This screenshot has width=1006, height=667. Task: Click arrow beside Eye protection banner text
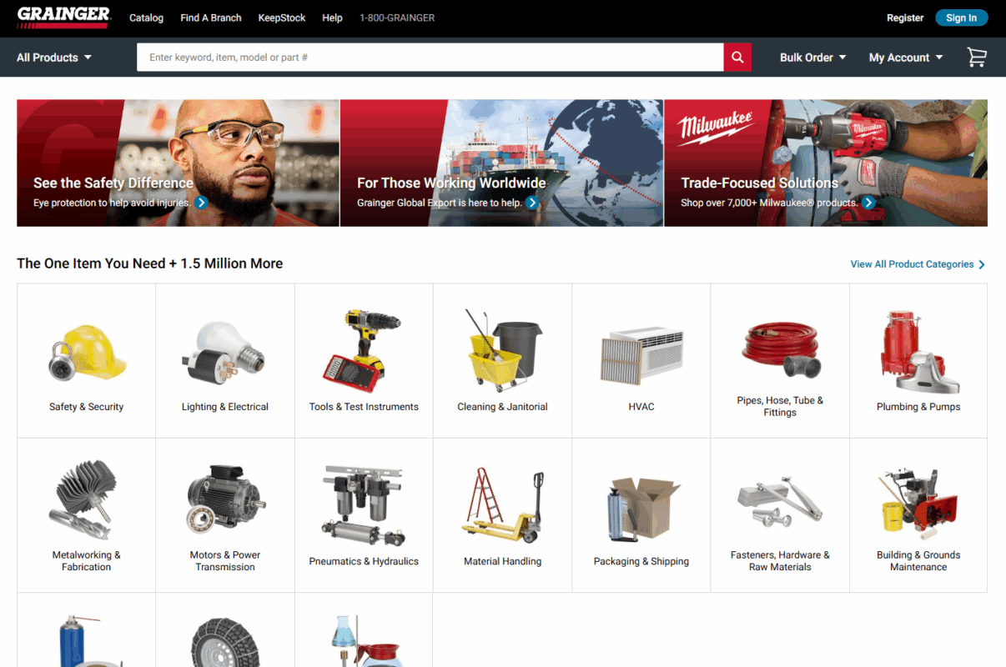202,203
